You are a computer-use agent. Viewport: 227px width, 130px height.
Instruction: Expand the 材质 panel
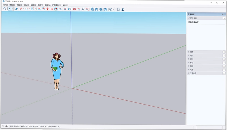point(188,52)
